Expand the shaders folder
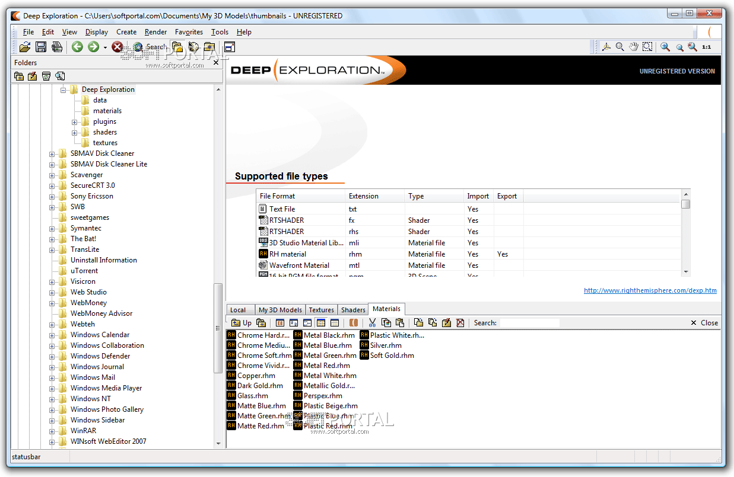This screenshot has width=734, height=477. click(75, 132)
